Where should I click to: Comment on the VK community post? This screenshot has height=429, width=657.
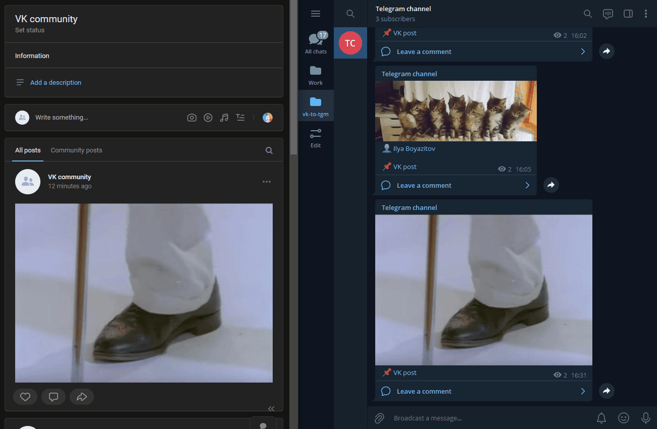coord(54,397)
